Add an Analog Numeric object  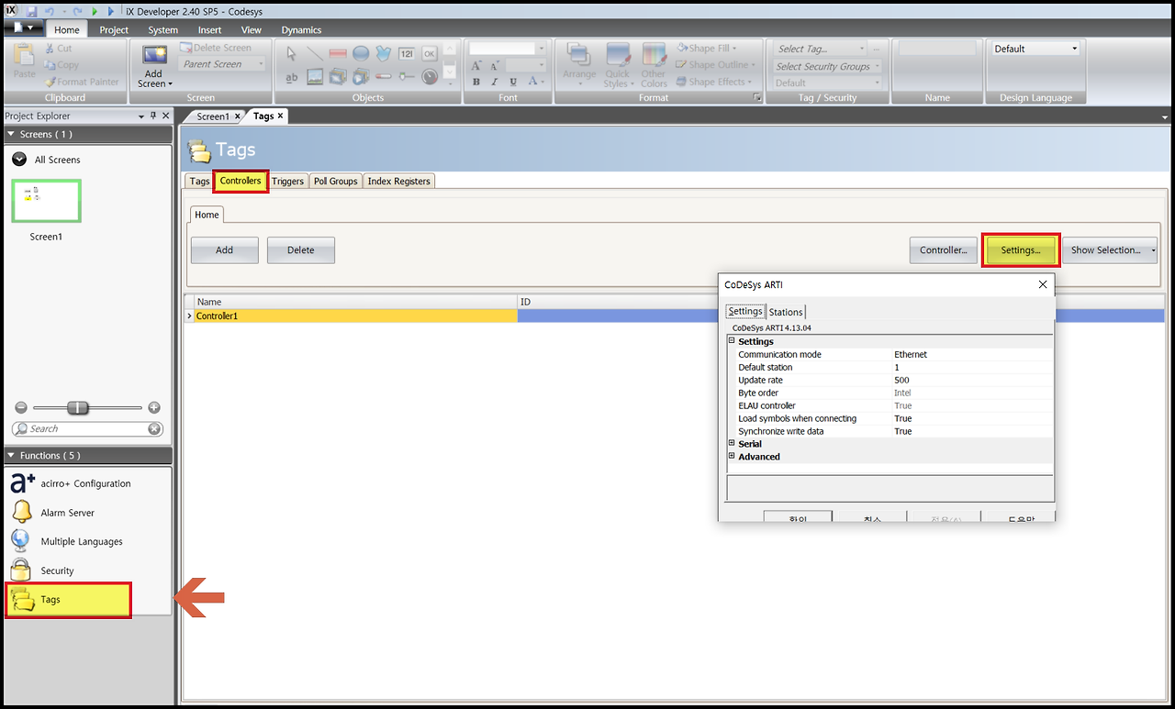408,53
